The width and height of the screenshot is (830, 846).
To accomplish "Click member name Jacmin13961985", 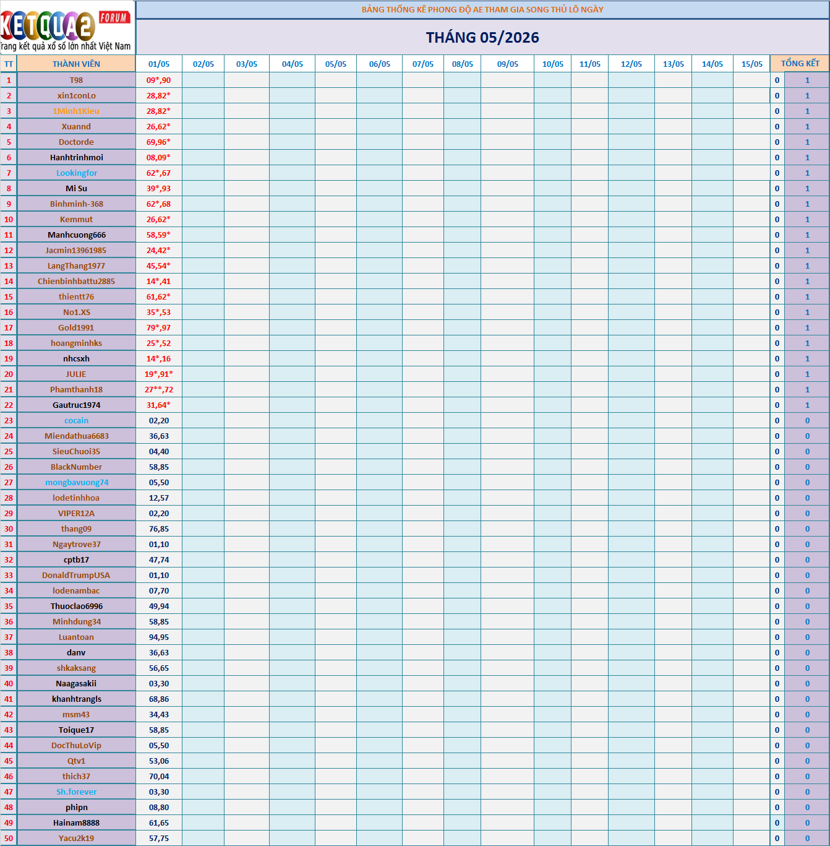I will [x=76, y=250].
